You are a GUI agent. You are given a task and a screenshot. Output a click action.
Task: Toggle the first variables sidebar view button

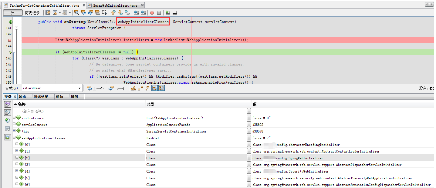(7, 104)
